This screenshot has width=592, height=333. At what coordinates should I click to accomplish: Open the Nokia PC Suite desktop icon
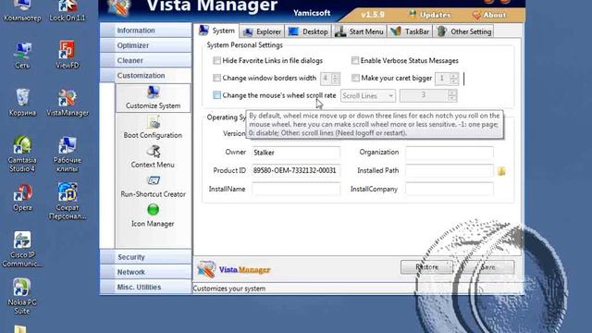[x=22, y=296]
